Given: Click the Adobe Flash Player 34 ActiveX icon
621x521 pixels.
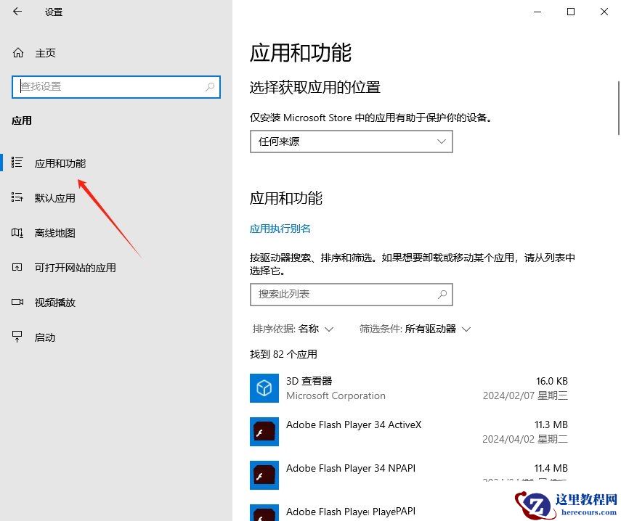Looking at the screenshot, I should [x=264, y=432].
